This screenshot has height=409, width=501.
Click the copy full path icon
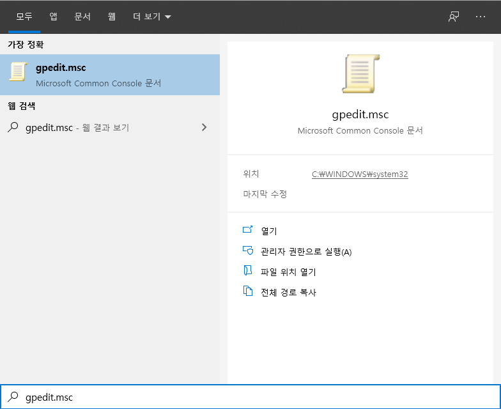coord(248,291)
